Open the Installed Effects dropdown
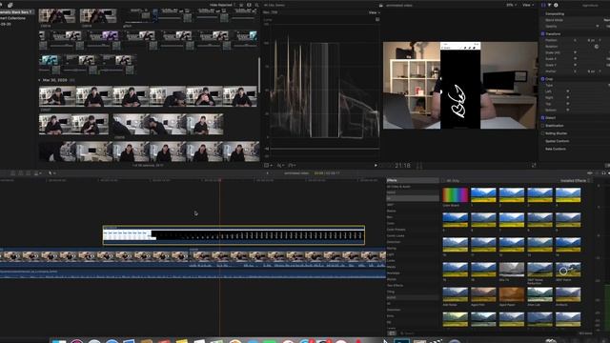The height and width of the screenshot is (343, 610). click(575, 181)
